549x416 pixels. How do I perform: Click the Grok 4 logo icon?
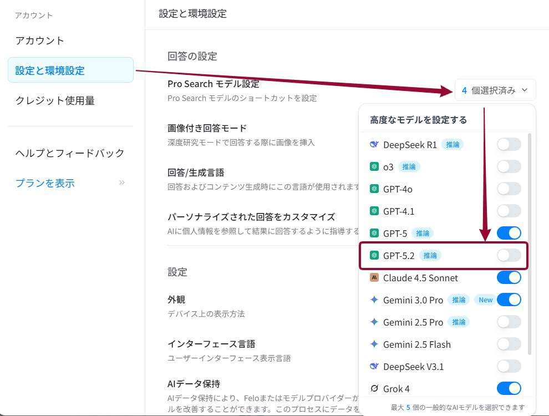click(374, 389)
